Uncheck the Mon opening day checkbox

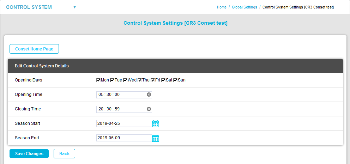[x=98, y=80]
